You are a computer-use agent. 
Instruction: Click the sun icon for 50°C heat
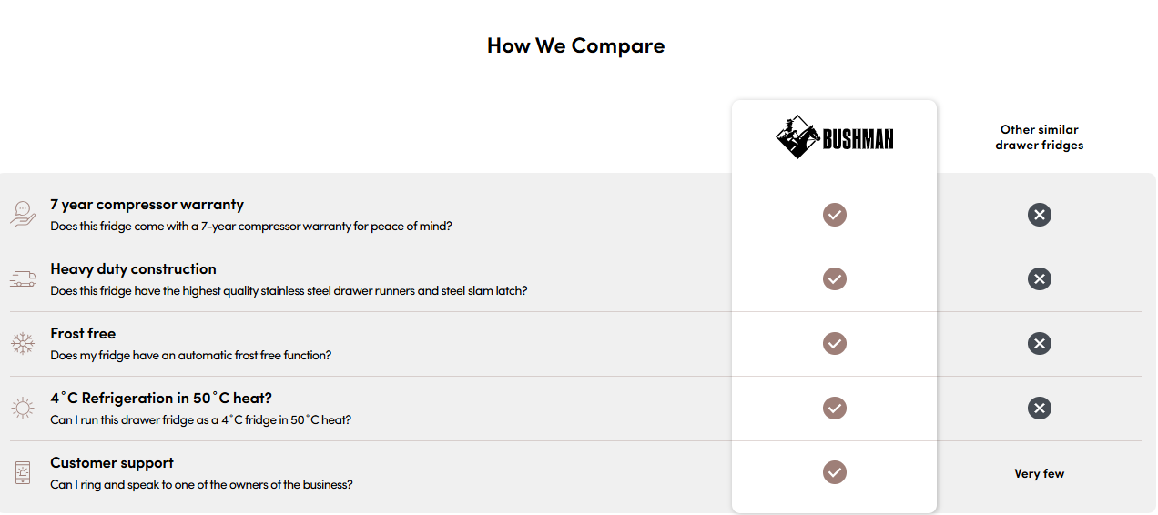point(23,408)
